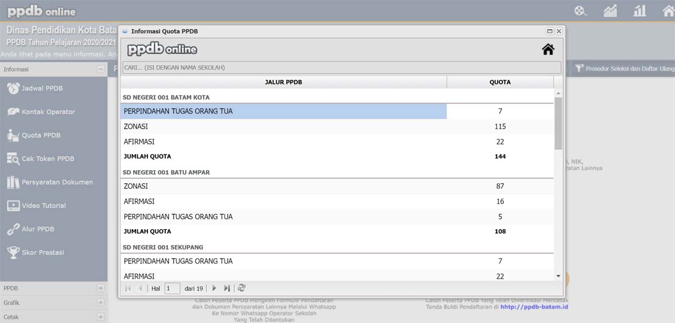
Task: Jump to last page of quota list
Action: coord(227,288)
